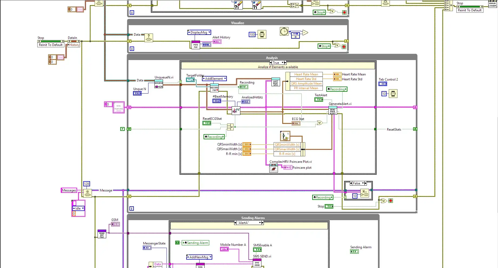Select the red stop terminal of Visualize loop

point(344,47)
